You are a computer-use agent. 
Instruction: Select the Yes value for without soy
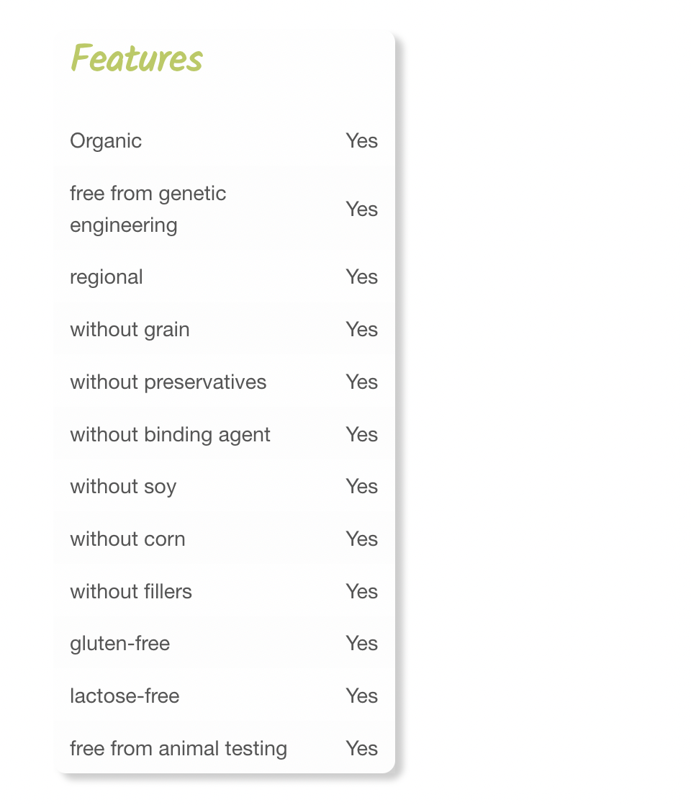[361, 487]
